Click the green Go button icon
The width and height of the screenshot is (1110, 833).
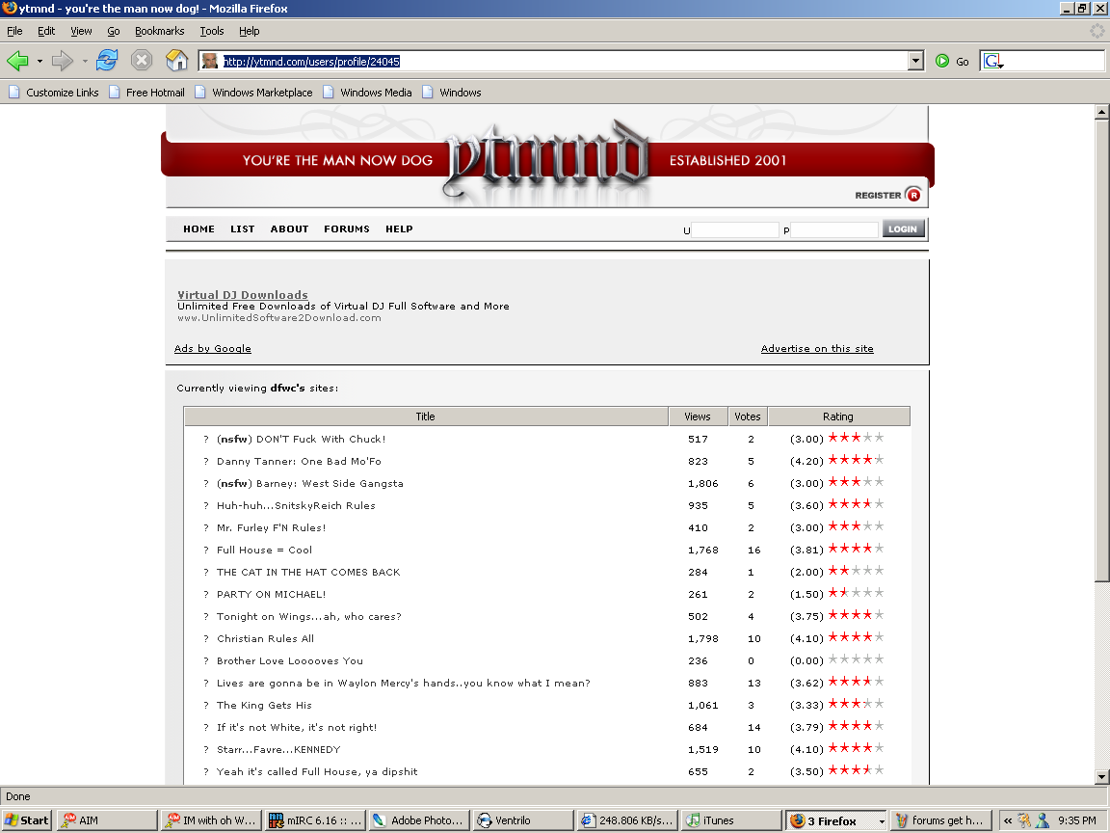tap(942, 61)
